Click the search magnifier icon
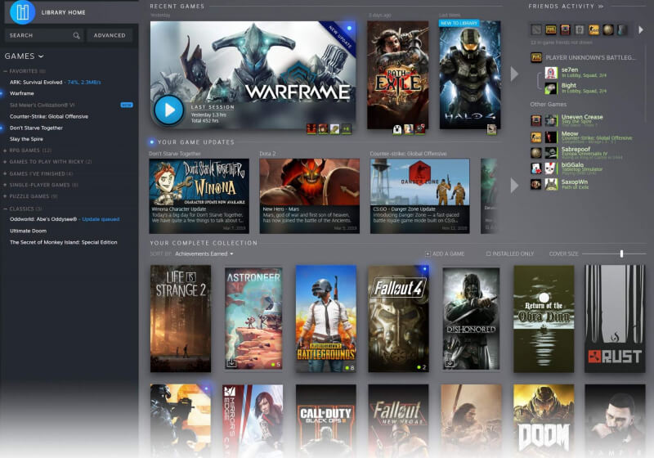Image resolution: width=654 pixels, height=458 pixels. pyautogui.click(x=76, y=35)
